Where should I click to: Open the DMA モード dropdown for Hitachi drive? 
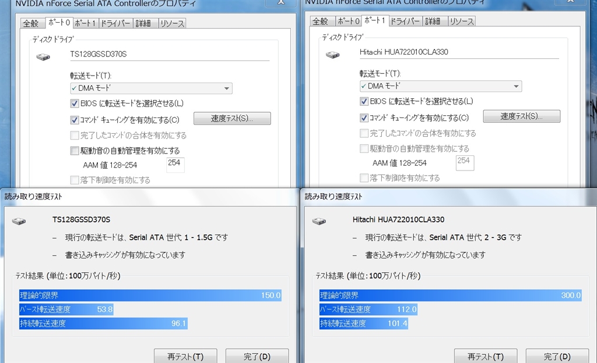441,86
